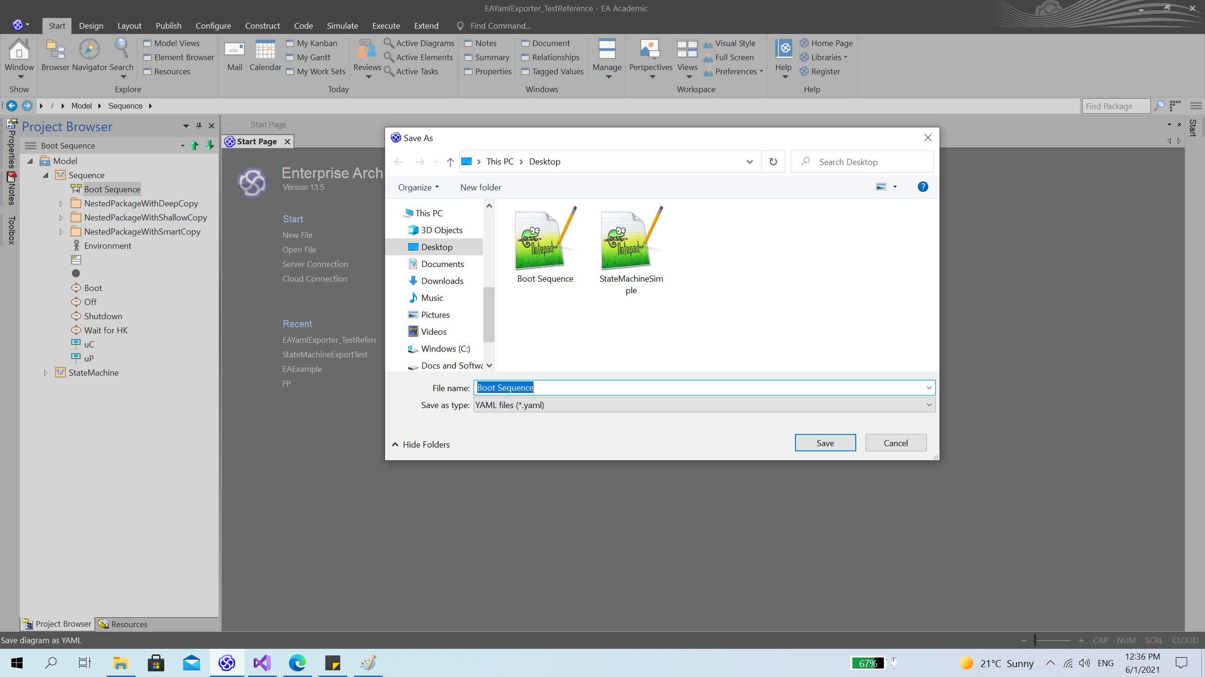
Task: Click the Home Page help item
Action: coord(826,43)
